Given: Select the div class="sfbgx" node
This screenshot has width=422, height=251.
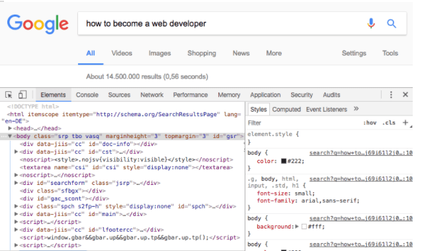Looking at the screenshot, I should 63,190.
